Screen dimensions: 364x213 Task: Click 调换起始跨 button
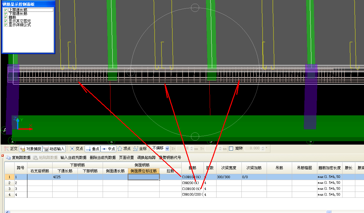(x=146, y=158)
